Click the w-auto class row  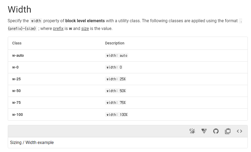click(x=128, y=55)
